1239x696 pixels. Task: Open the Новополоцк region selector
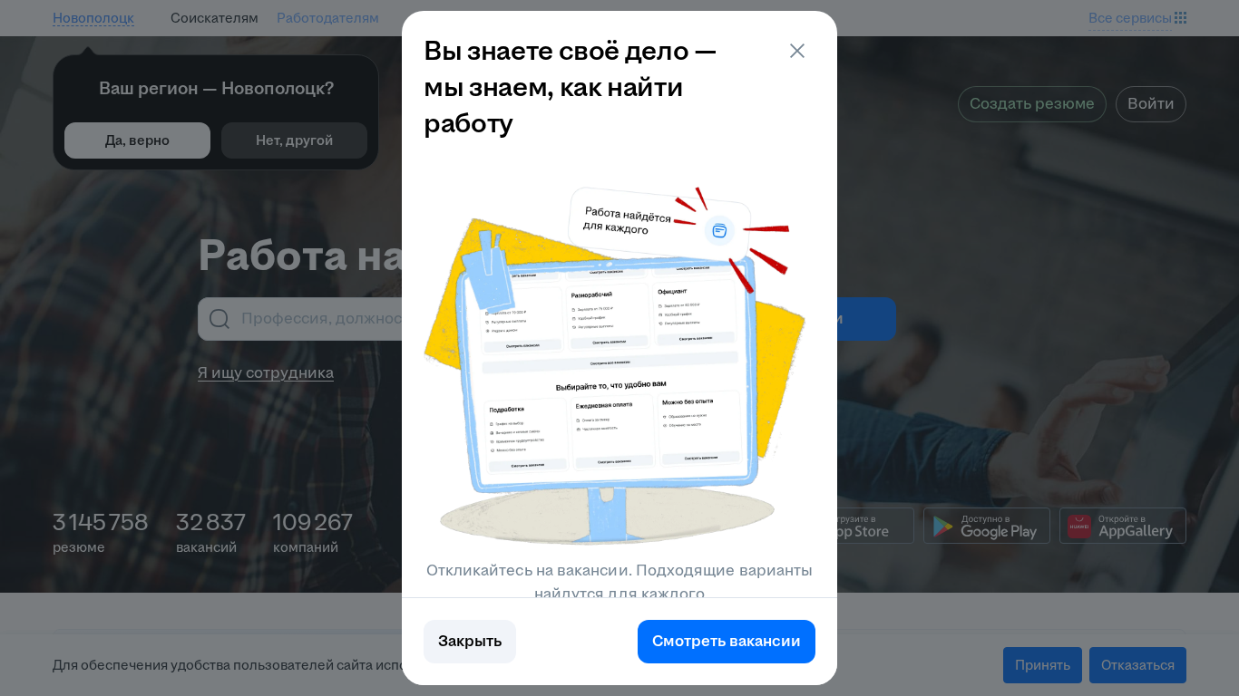click(x=93, y=18)
